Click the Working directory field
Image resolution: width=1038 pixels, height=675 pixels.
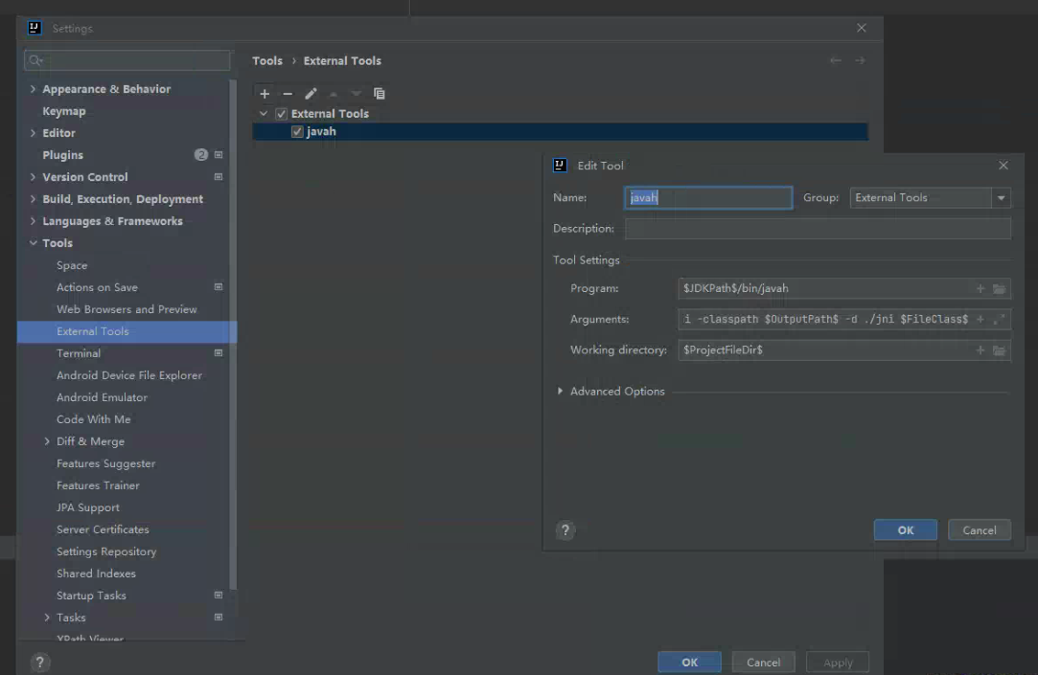(x=844, y=350)
